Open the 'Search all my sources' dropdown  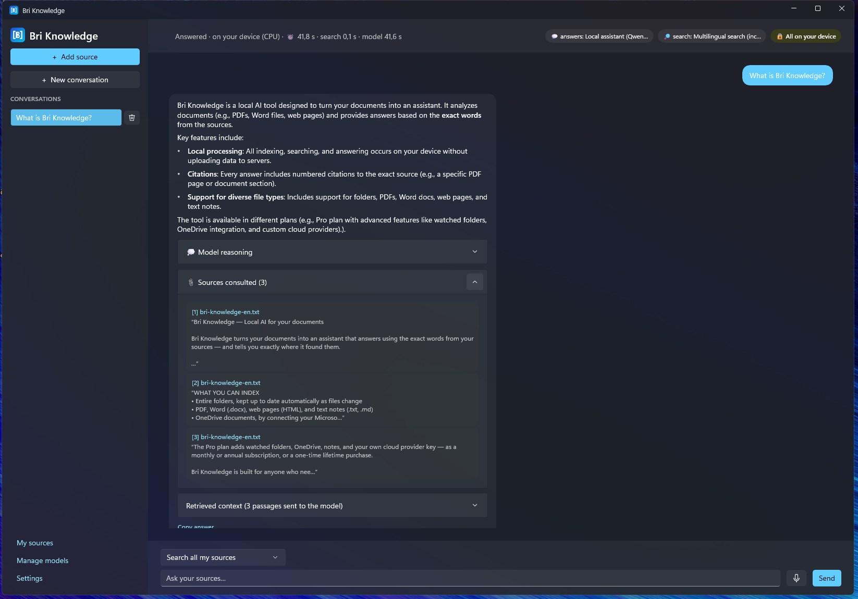(x=223, y=557)
